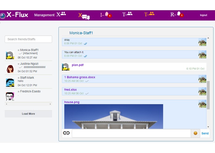Open Monica-Staff1 conversation in contact list
Viewport: 215px width, 153px height.
coord(28,54)
